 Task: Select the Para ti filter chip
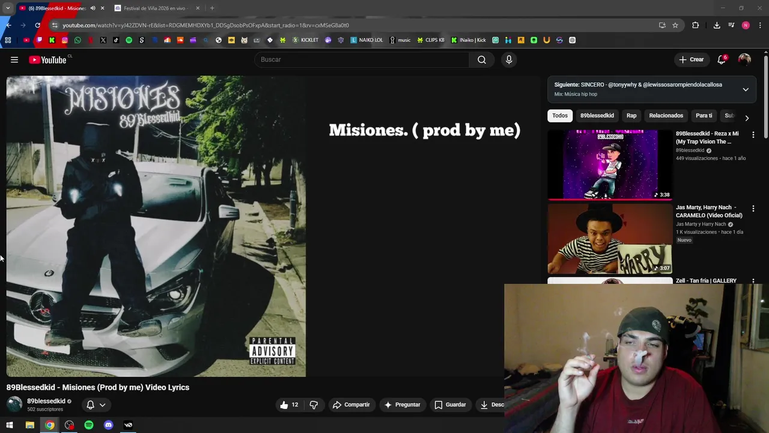[704, 115]
